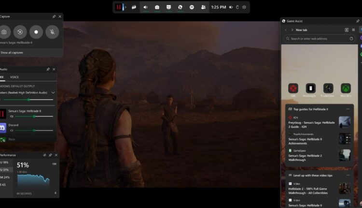This screenshot has height=208, width=362.
Task: Toggle the microphone during recording
Action: coord(52,32)
